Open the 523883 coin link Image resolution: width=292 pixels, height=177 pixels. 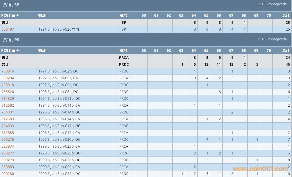pos(8,167)
